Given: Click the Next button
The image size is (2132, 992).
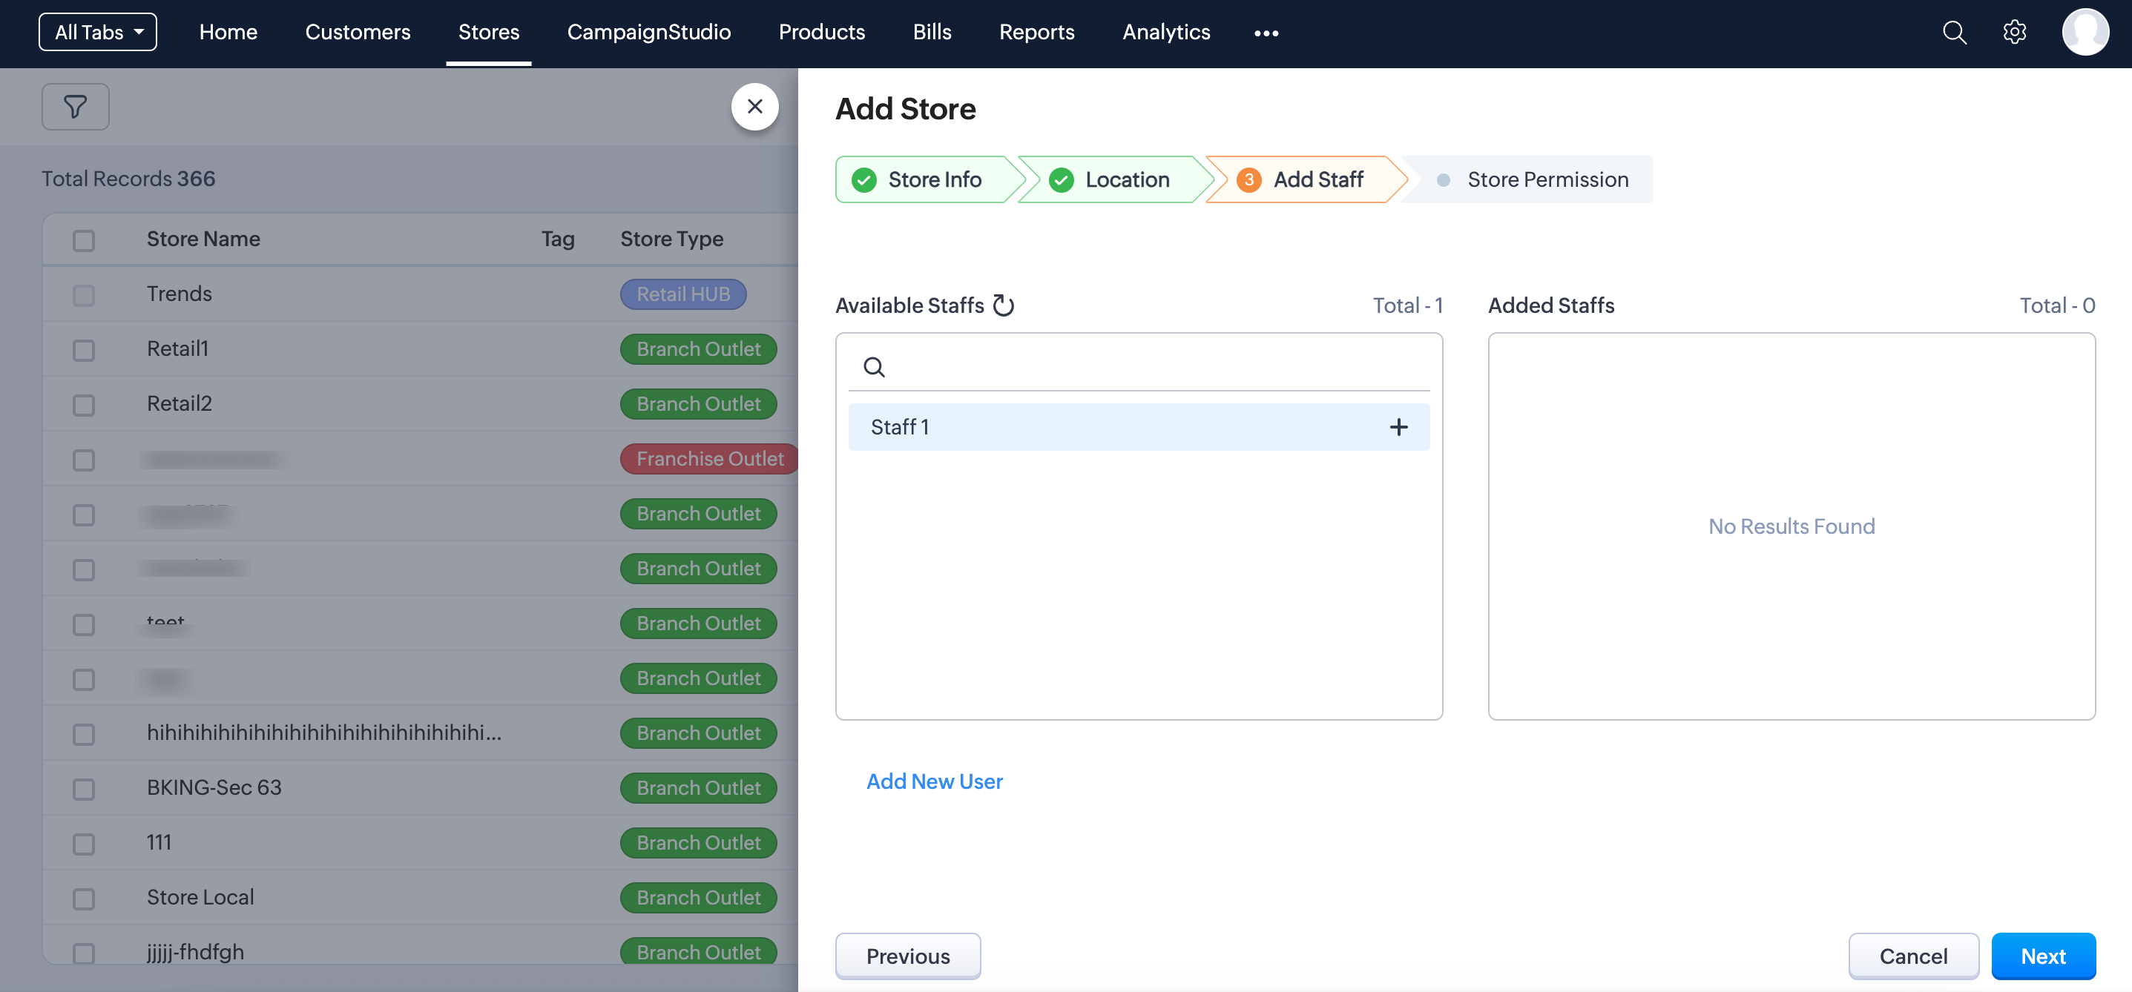Looking at the screenshot, I should coord(2044,956).
